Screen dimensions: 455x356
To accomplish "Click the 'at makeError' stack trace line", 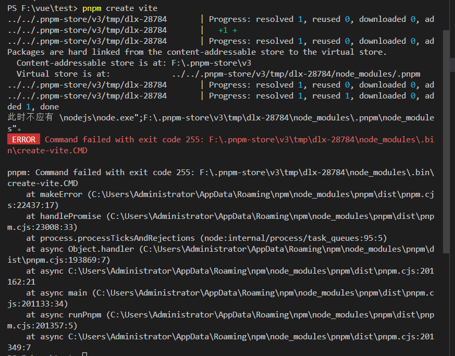I will (230, 194).
